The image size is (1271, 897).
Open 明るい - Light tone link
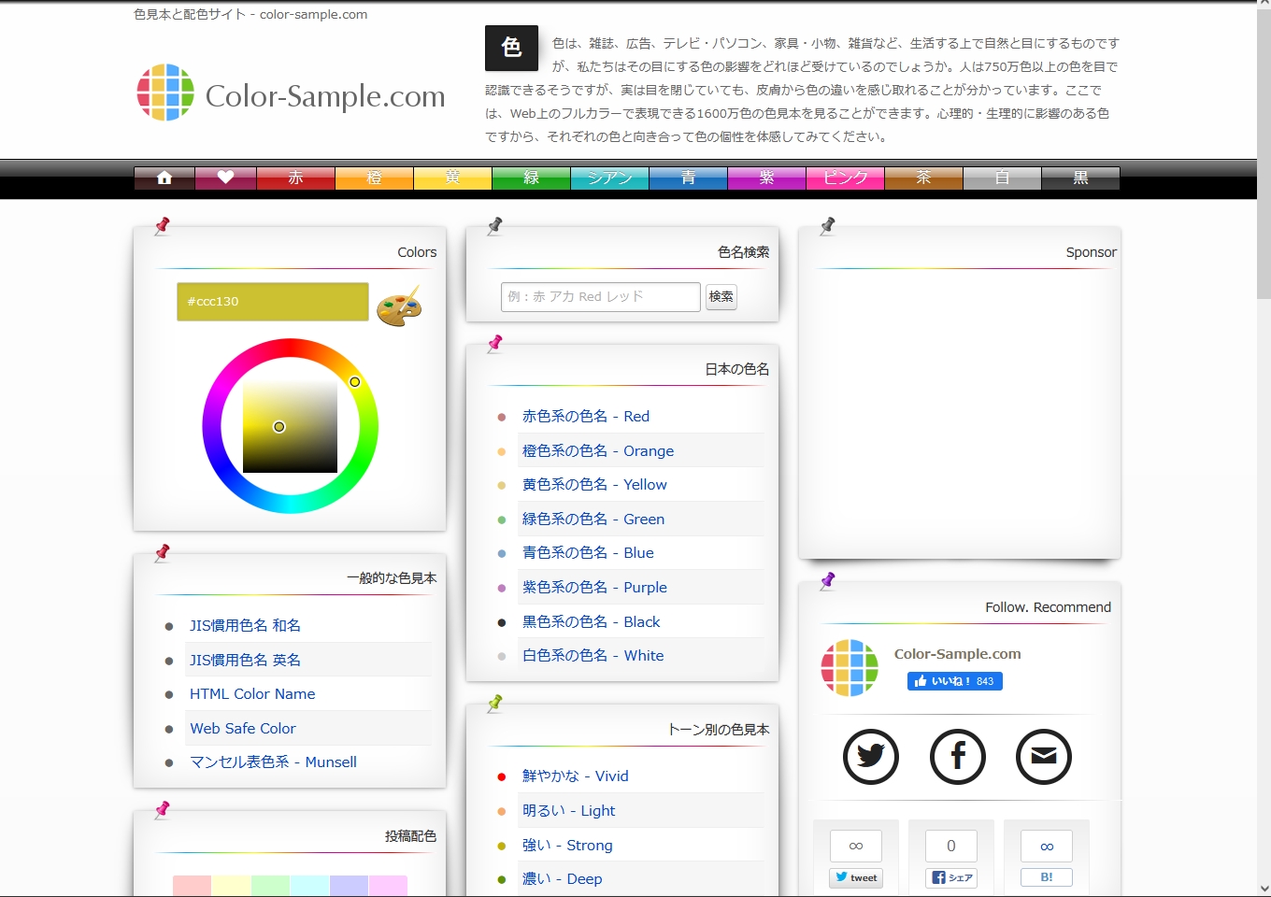568,810
